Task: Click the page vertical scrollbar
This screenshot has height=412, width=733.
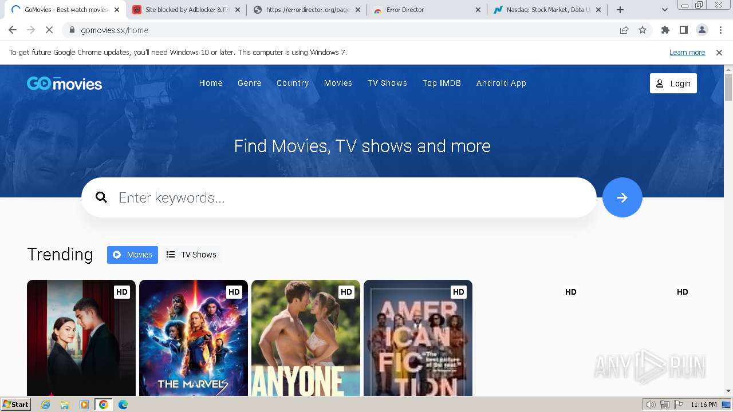Action: [728, 87]
